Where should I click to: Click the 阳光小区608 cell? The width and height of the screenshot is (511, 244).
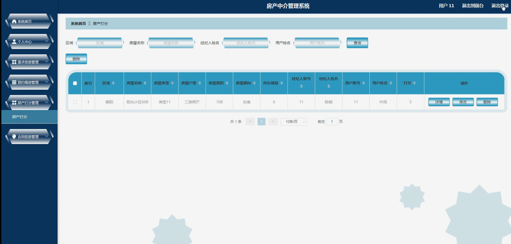click(137, 102)
